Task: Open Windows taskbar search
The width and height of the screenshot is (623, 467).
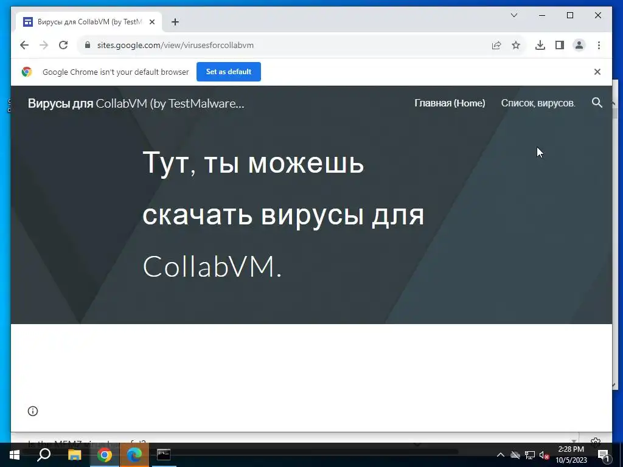Action: click(44, 455)
